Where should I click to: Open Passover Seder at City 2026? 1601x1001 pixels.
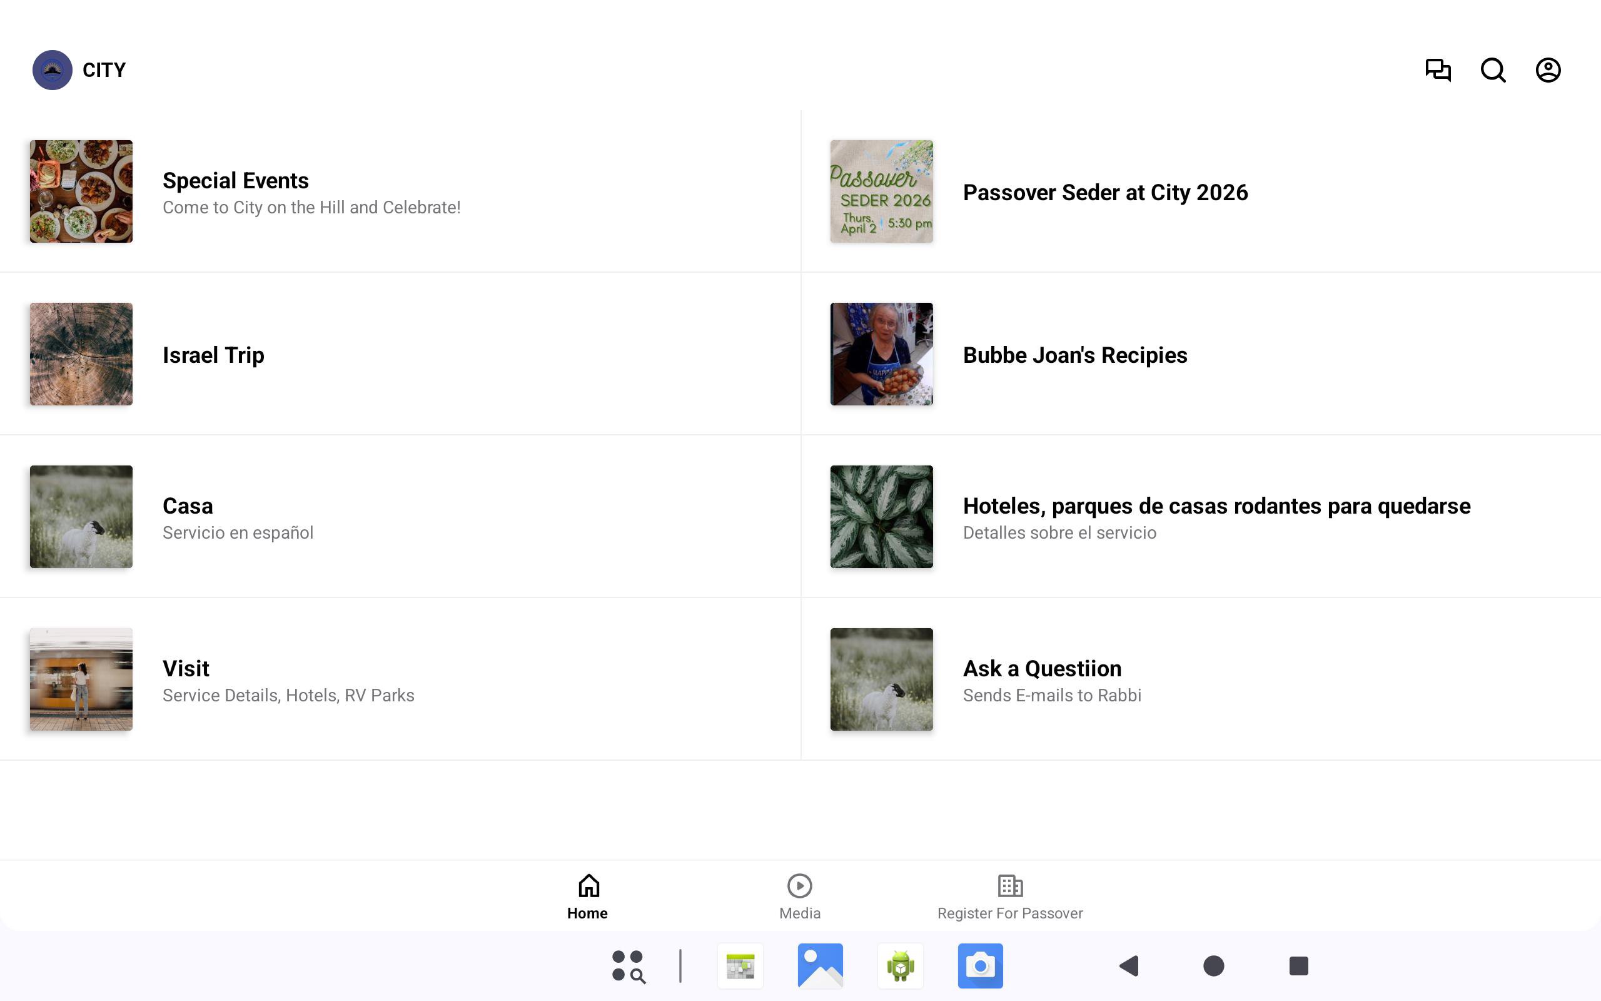1105,192
